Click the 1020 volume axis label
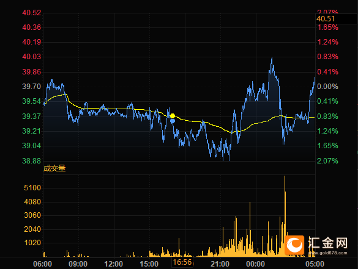Viewport: 358px width, 269px height. tap(32, 243)
